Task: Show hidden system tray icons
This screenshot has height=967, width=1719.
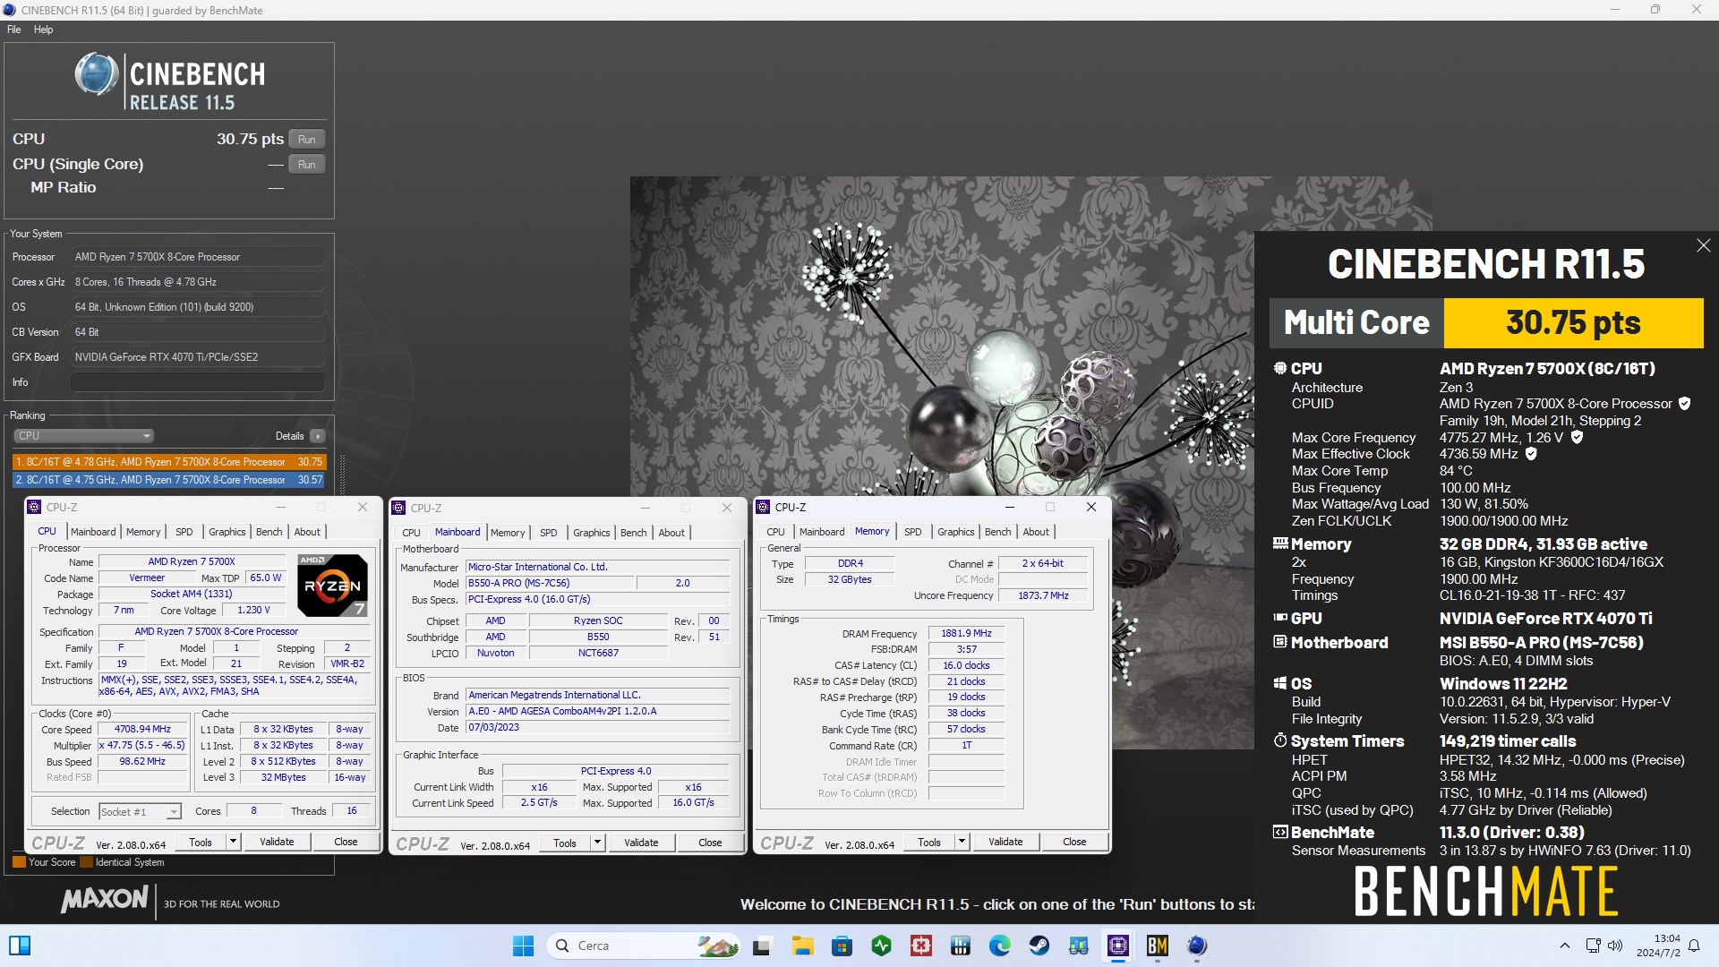Action: 1564,946
